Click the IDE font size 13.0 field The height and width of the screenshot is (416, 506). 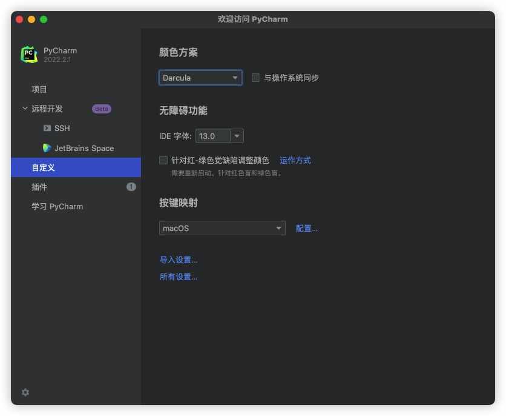(213, 136)
